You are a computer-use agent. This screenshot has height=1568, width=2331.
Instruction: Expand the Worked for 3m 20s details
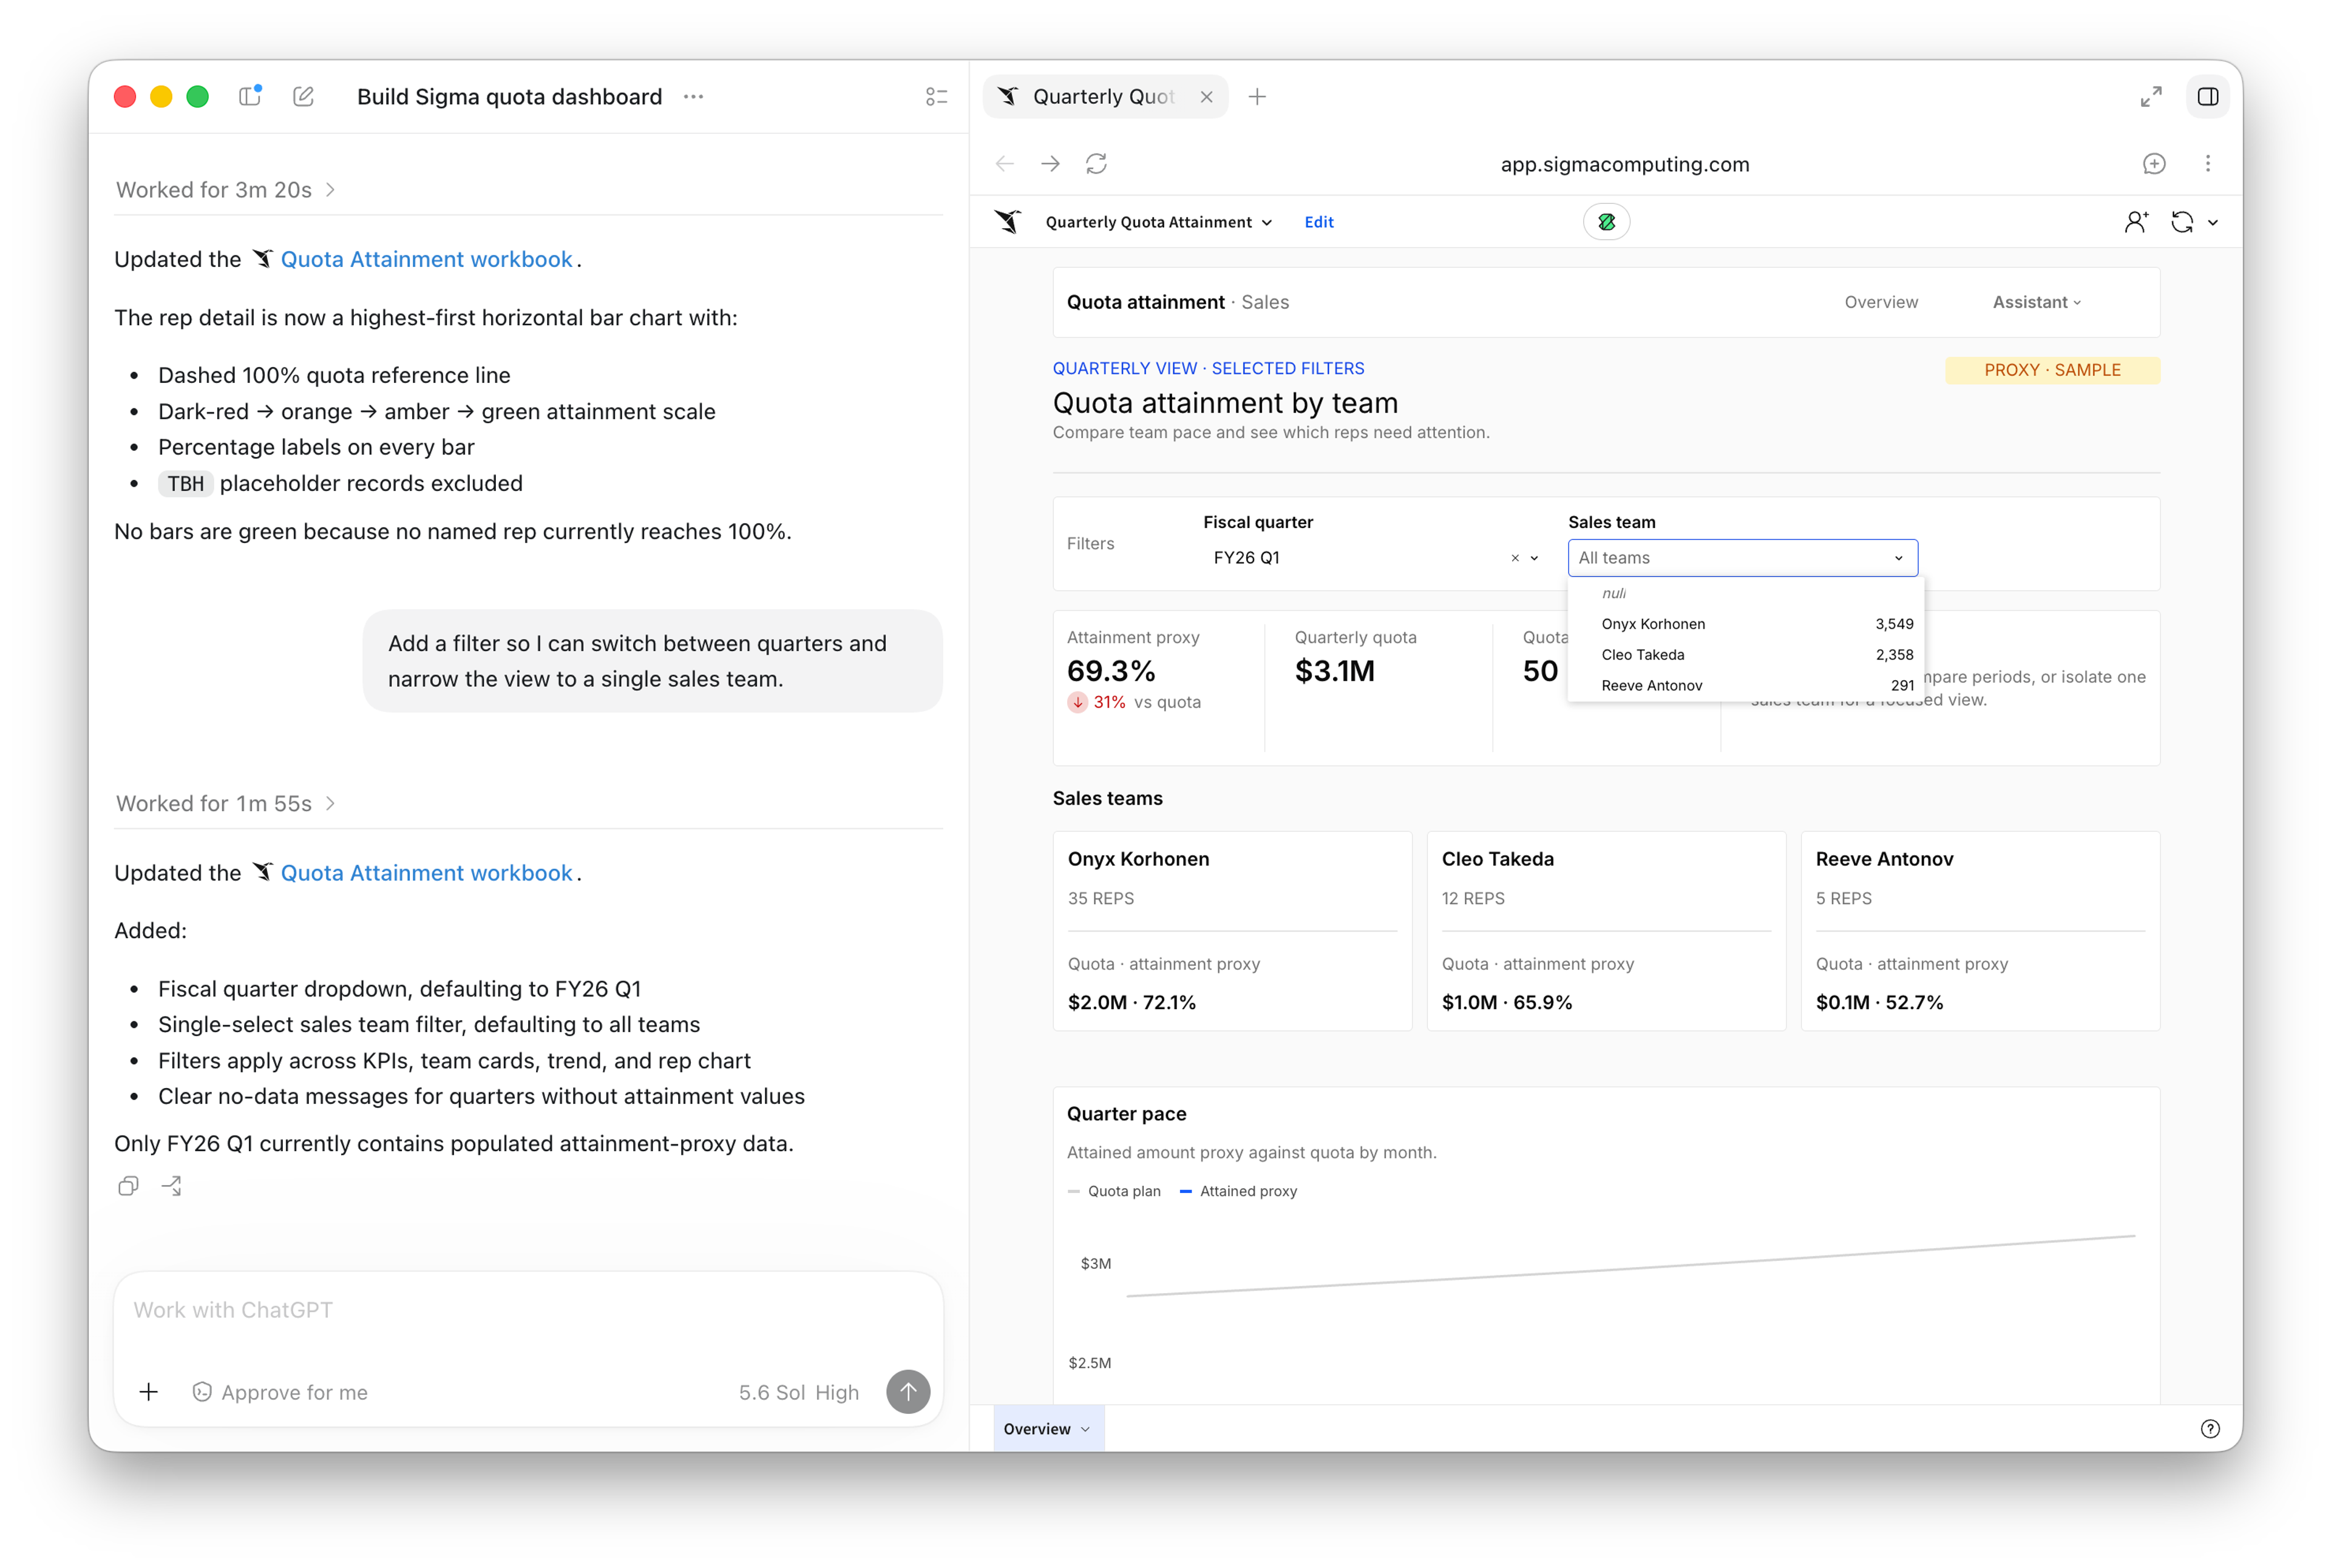coord(225,190)
